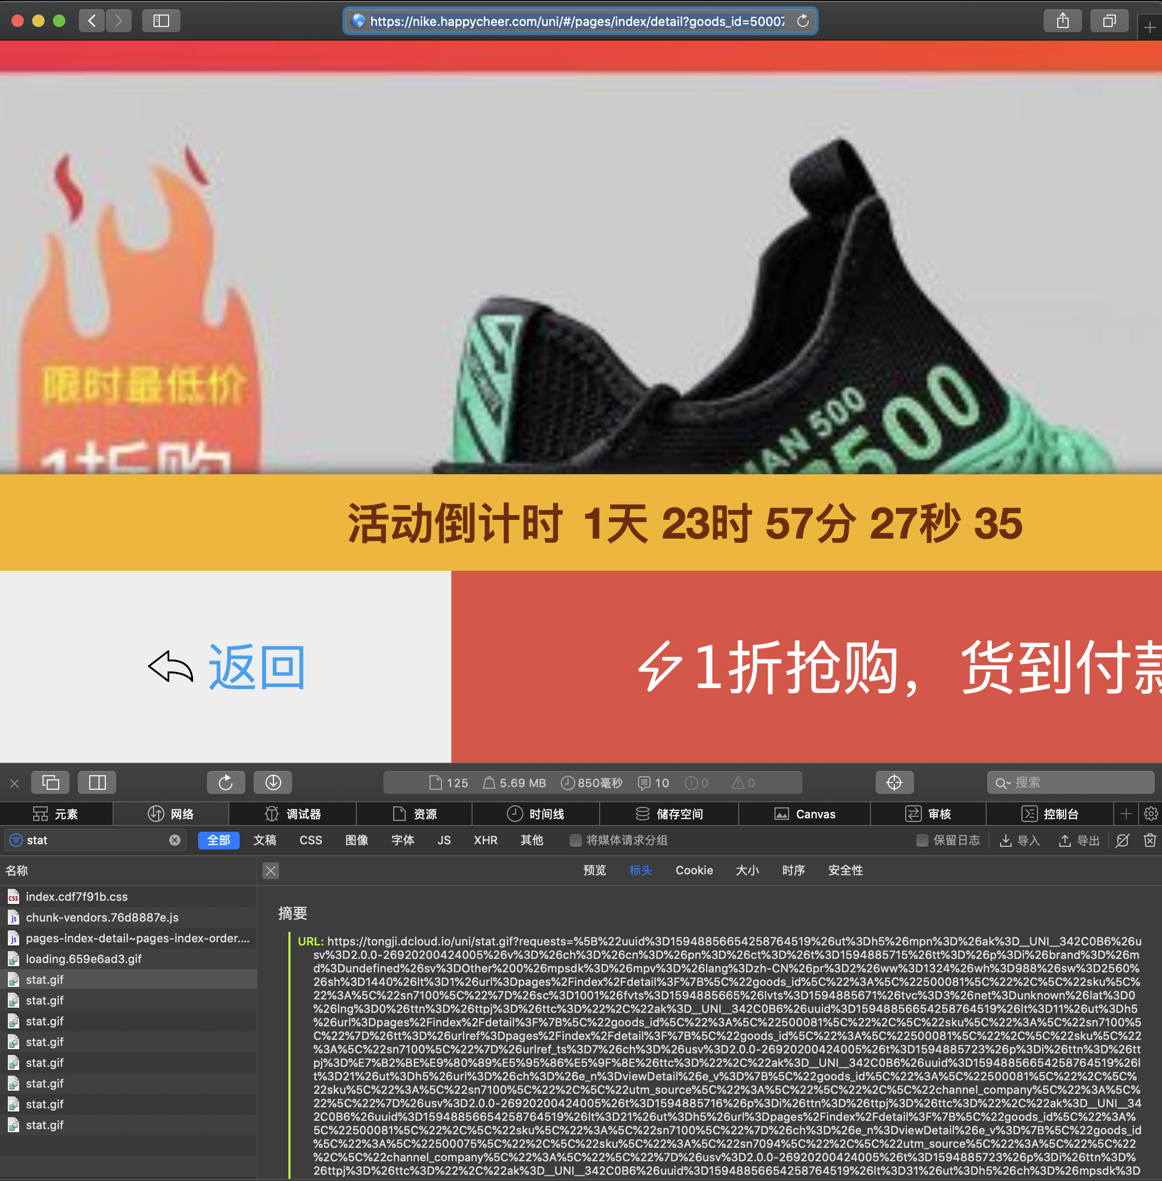
Task: Filter requests by CSS
Action: 311,841
